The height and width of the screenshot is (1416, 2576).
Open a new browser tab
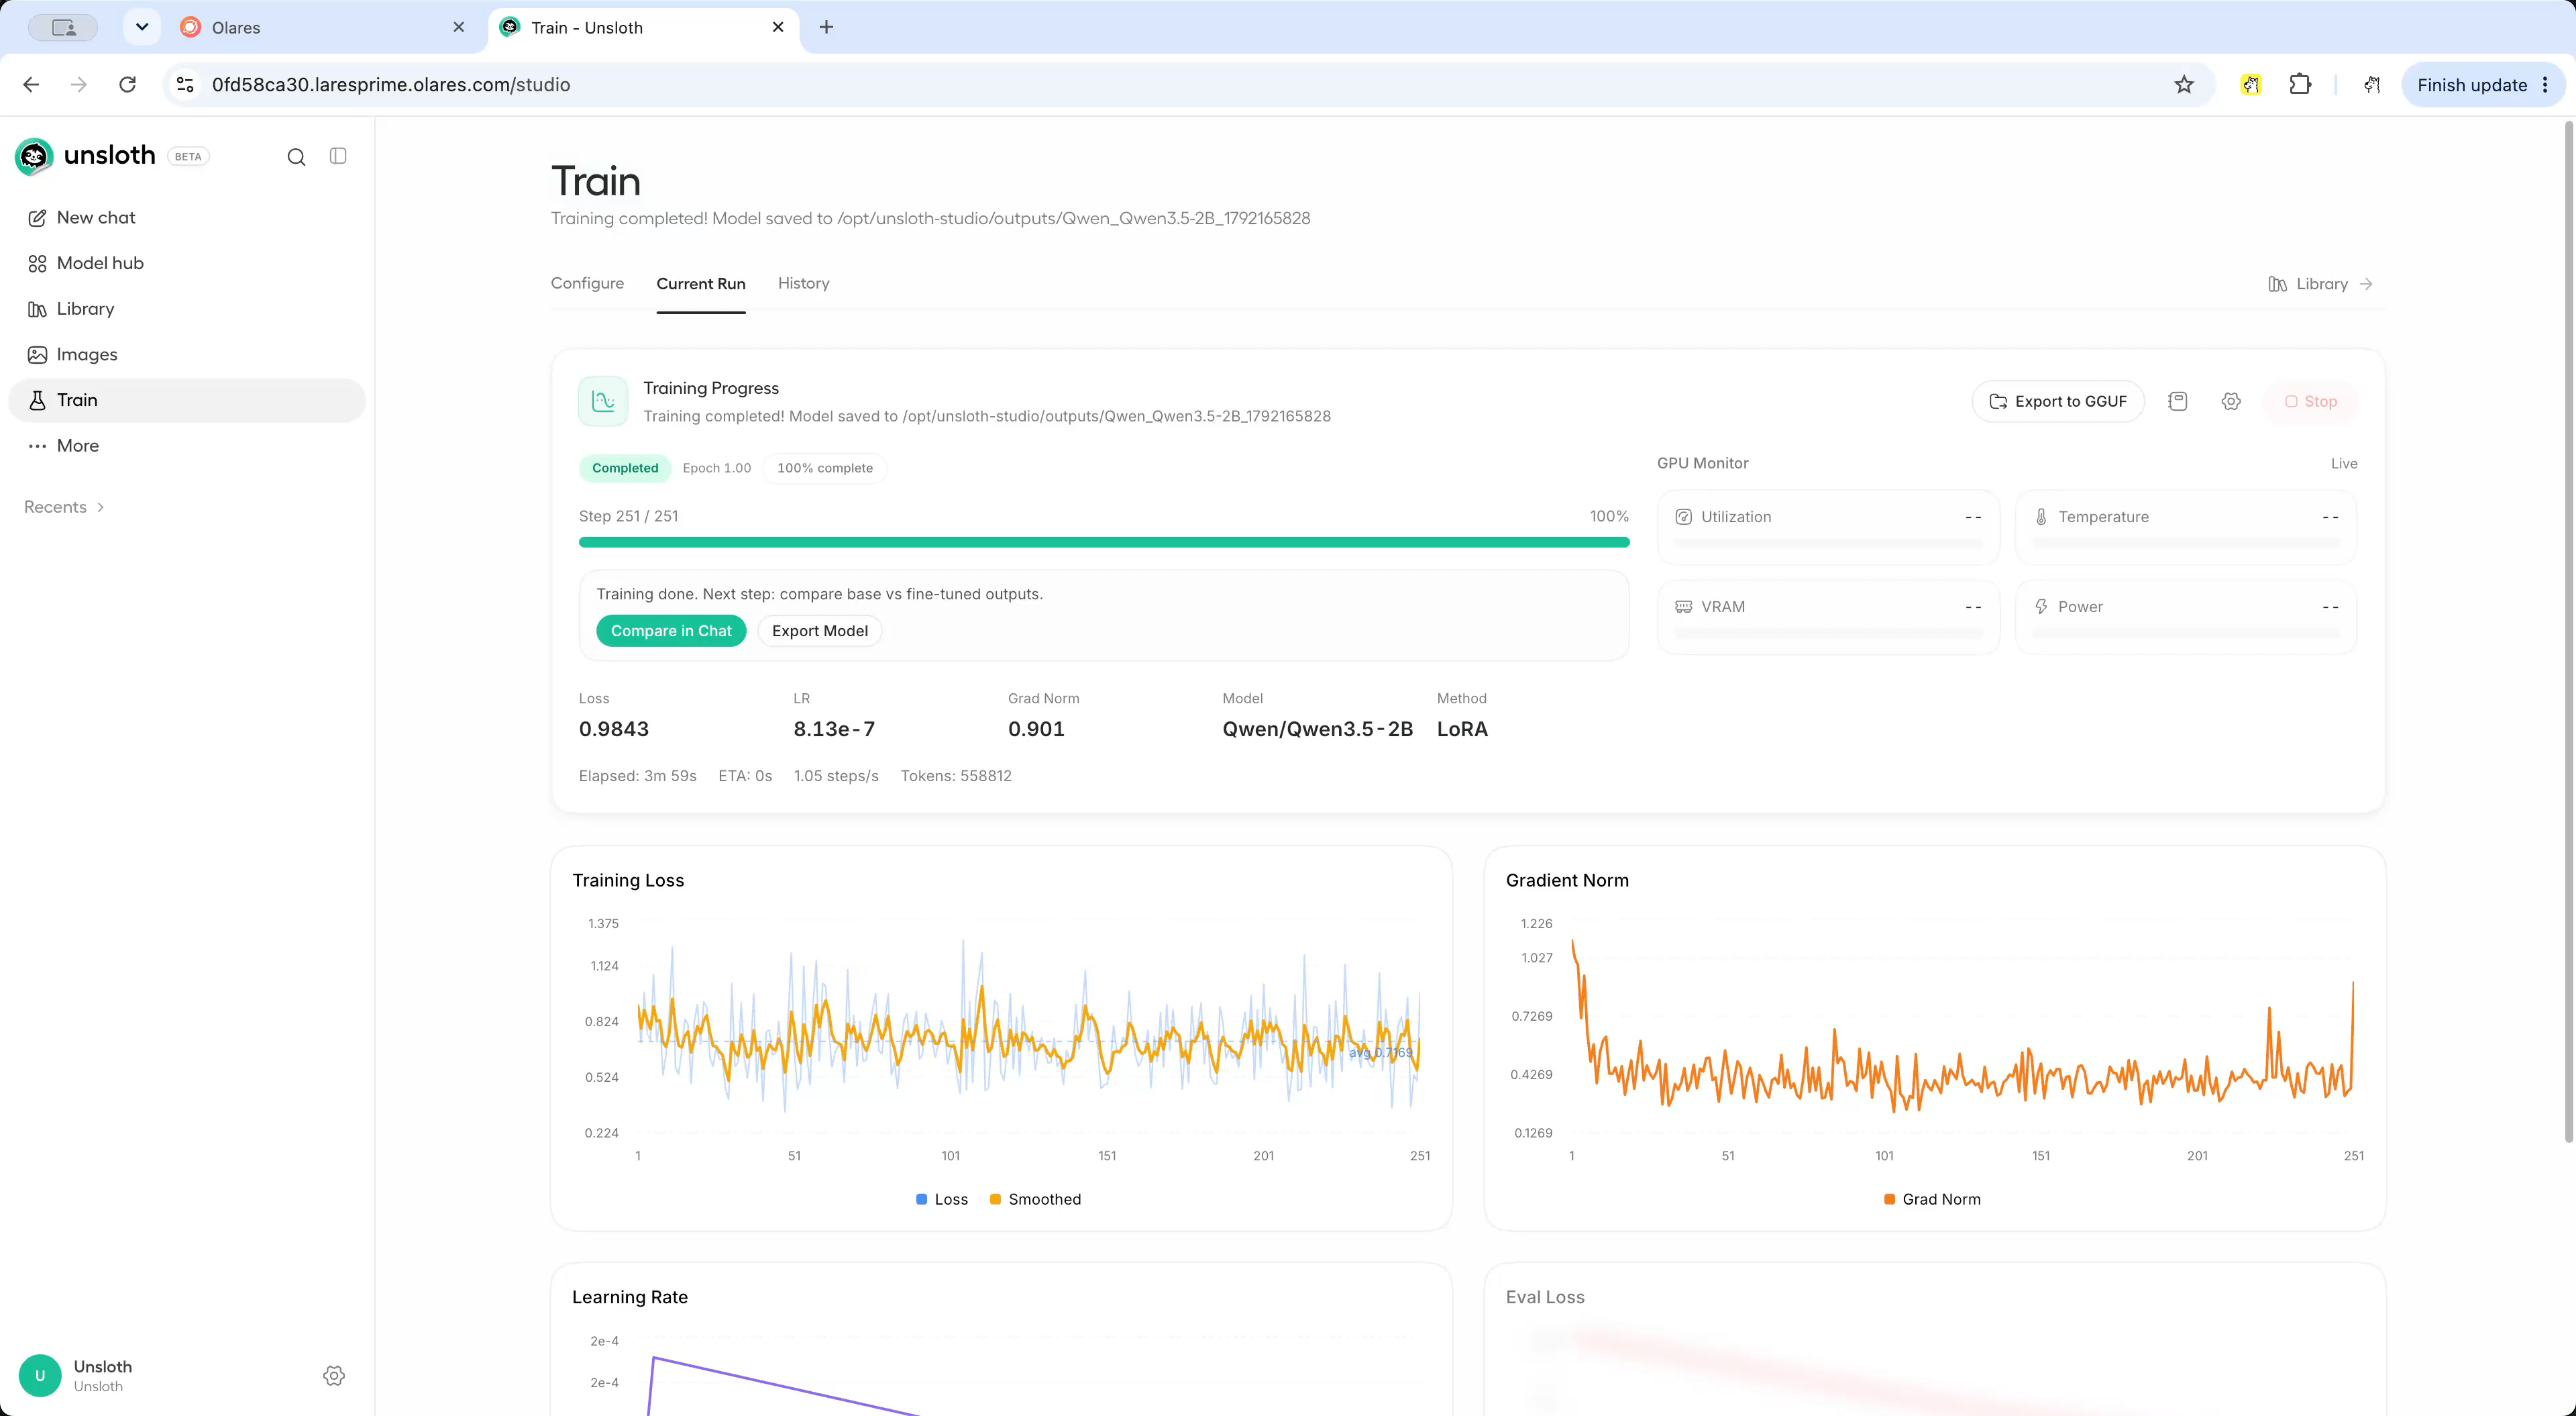[826, 27]
